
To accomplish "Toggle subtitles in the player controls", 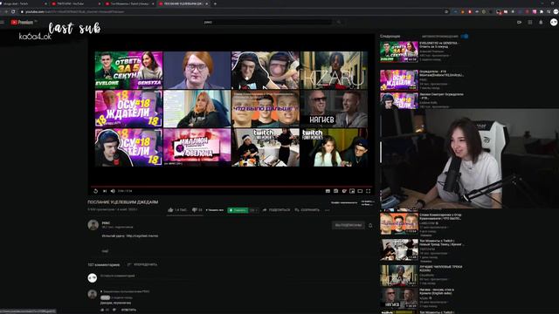I will click(x=328, y=191).
